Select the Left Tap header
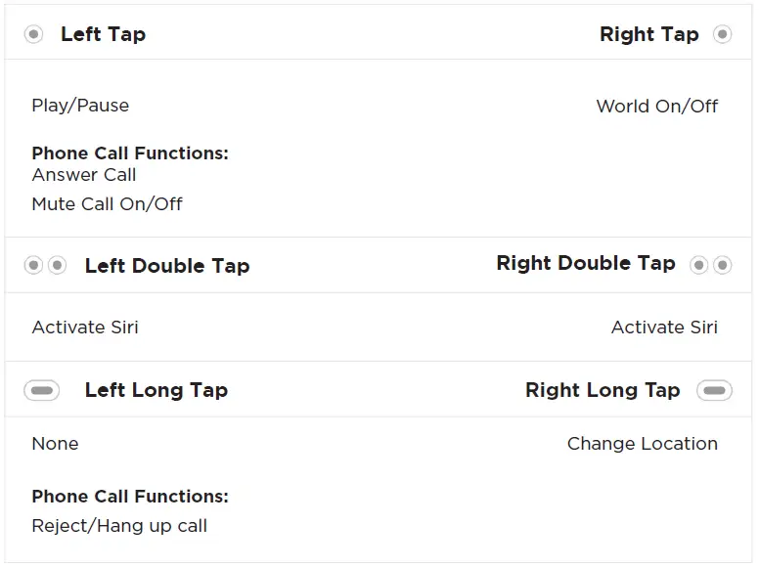Viewport: 759px width, 568px height. tap(103, 34)
